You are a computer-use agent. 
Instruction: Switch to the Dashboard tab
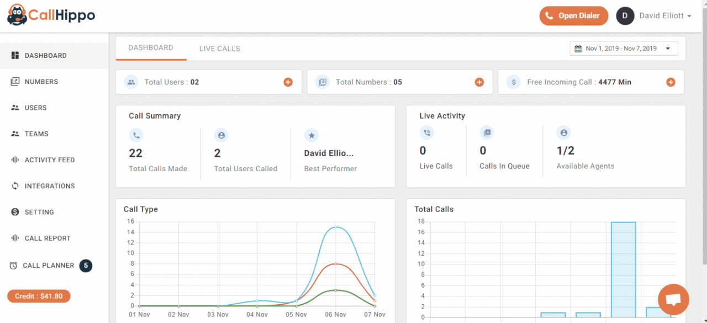(151, 48)
